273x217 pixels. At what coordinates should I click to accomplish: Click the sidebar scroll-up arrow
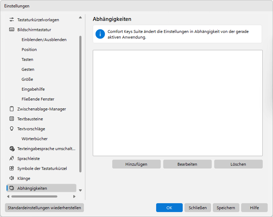(x=80, y=17)
